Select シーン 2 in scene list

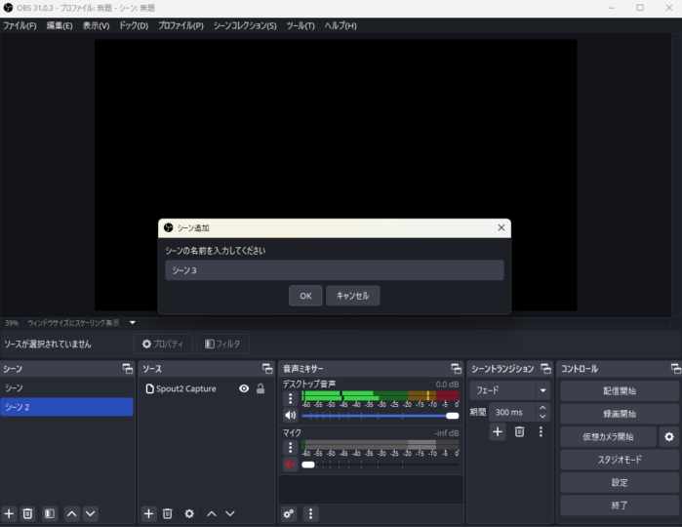pyautogui.click(x=67, y=407)
